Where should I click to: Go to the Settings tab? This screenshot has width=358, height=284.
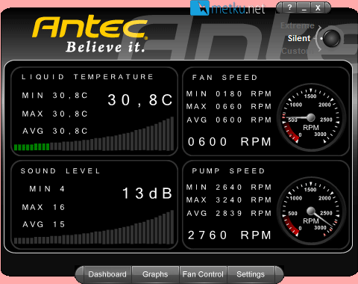pos(251,274)
